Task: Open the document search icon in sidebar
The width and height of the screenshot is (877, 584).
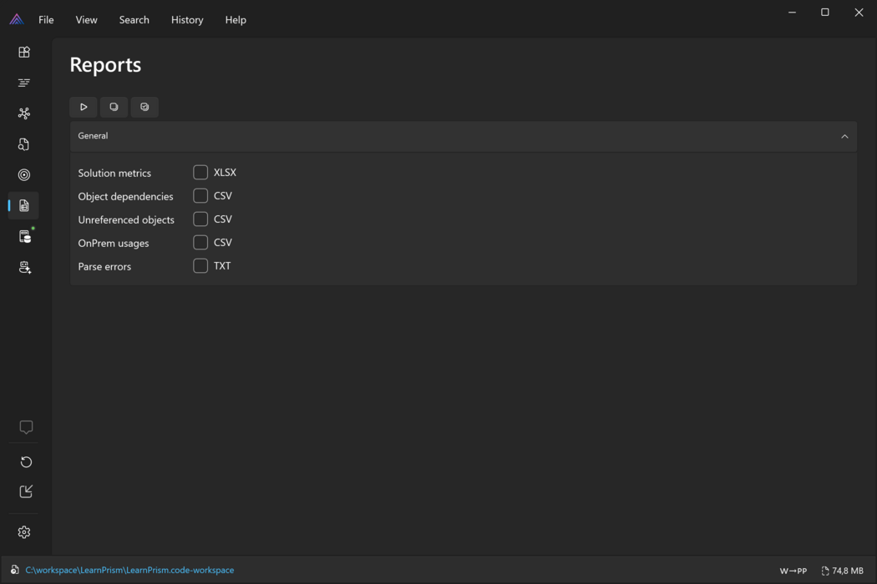Action: (x=24, y=144)
